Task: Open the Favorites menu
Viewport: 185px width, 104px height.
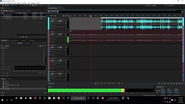Action: pos(24,3)
